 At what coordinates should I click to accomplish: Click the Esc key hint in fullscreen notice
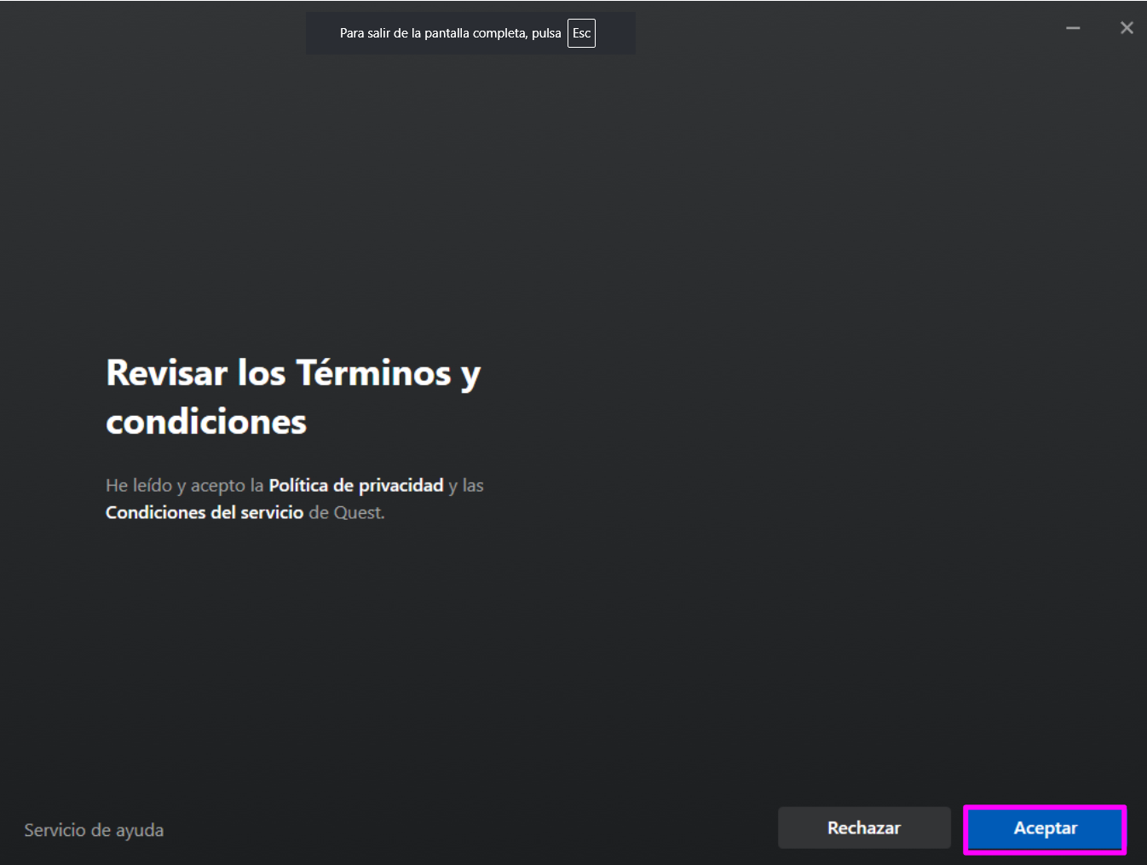pos(581,33)
